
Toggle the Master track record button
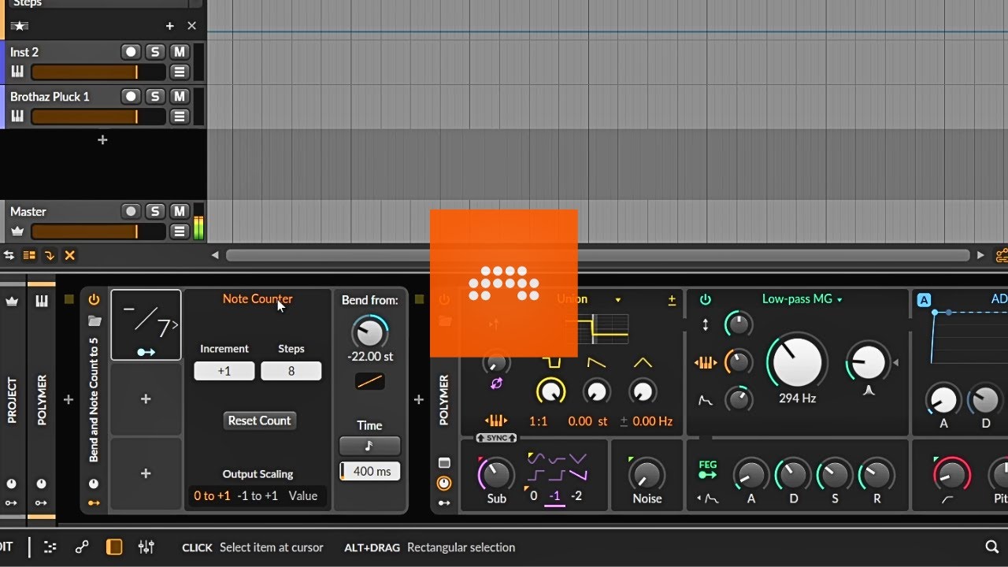(131, 211)
